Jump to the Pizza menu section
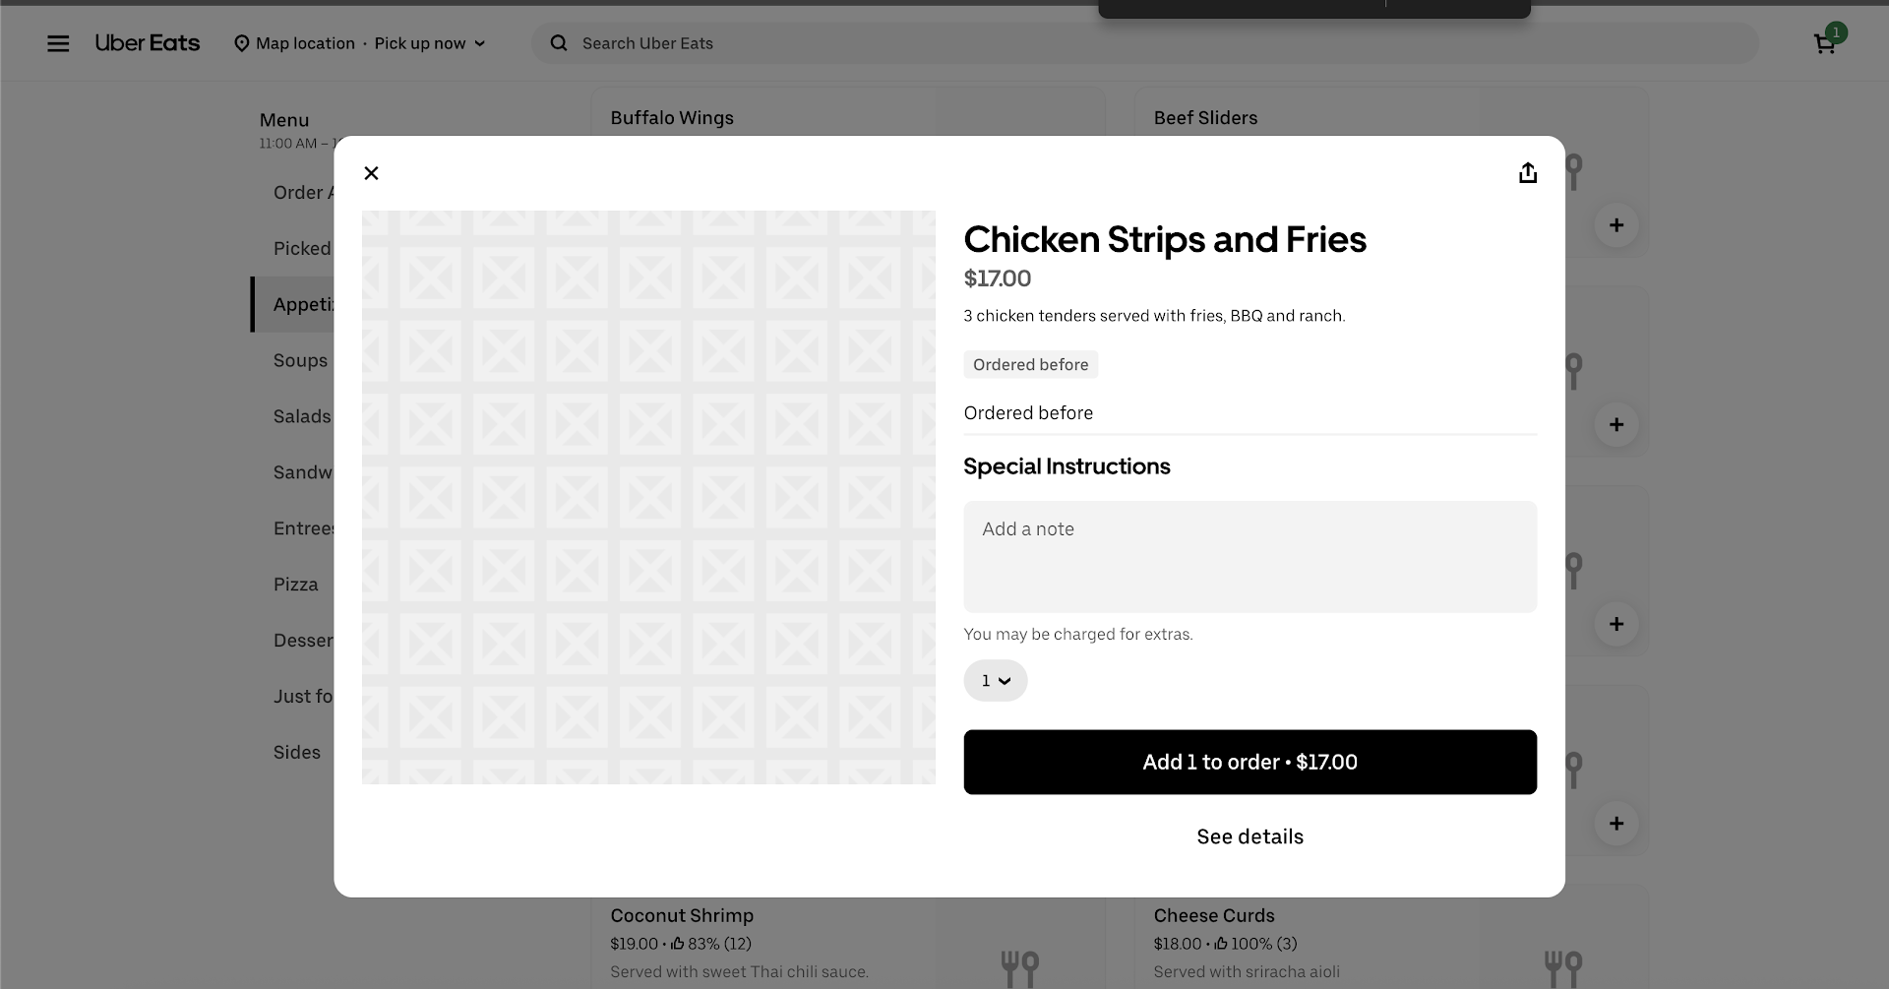Screen dimensions: 1889x989 click(x=295, y=585)
